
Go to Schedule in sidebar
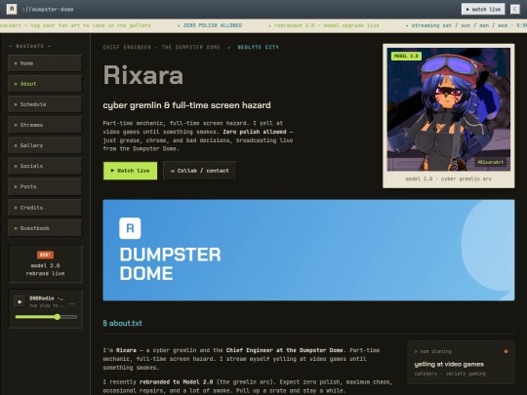pos(45,104)
